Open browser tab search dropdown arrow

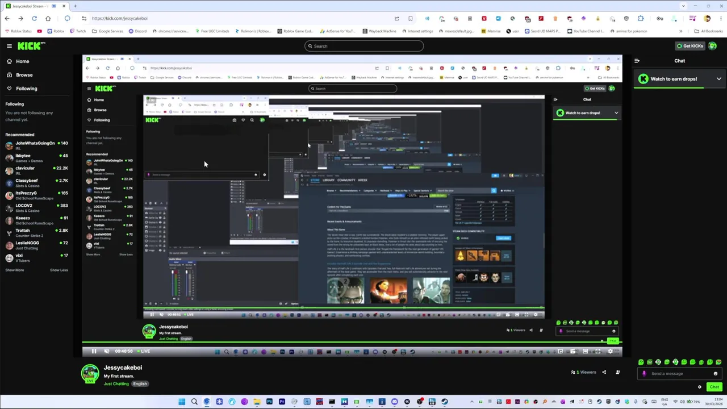(683, 6)
